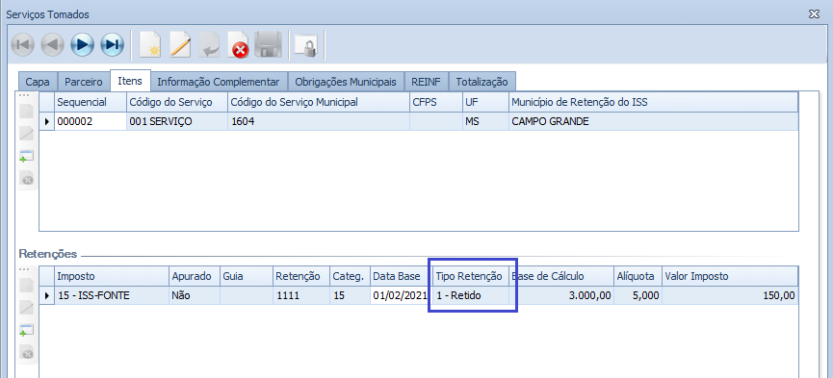Go to the first record
This screenshot has height=378, width=833.
point(22,44)
